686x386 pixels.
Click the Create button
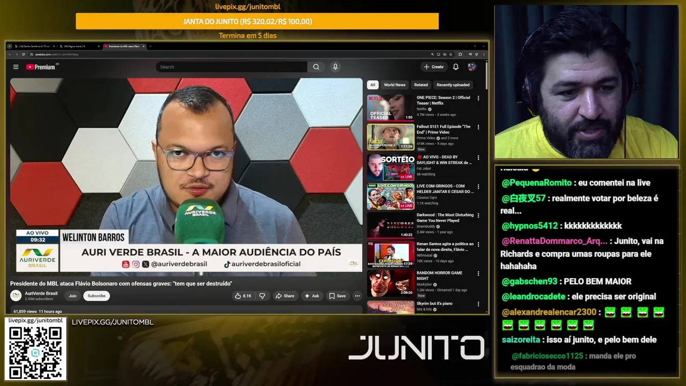pos(434,67)
